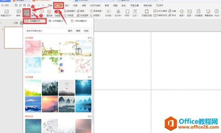Viewport: 221px width, 133px height.
Task: Insert Object (对象)
Action: (x=172, y=11)
